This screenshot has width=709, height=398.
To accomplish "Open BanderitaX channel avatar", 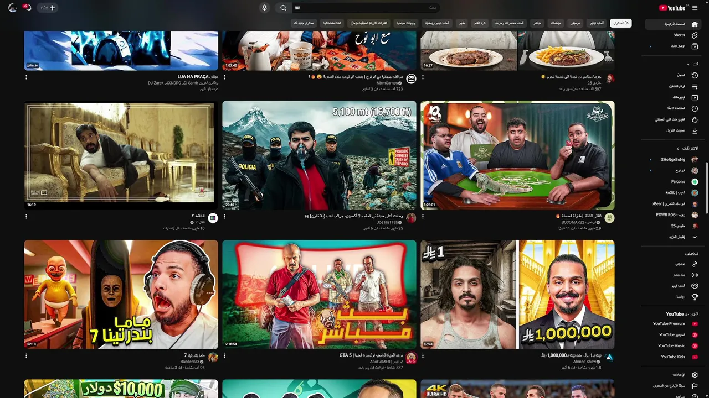I will [x=213, y=358].
